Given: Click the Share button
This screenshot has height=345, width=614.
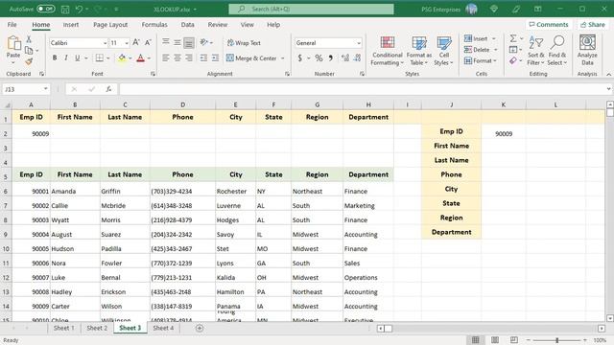Looking at the screenshot, I should (x=593, y=25).
